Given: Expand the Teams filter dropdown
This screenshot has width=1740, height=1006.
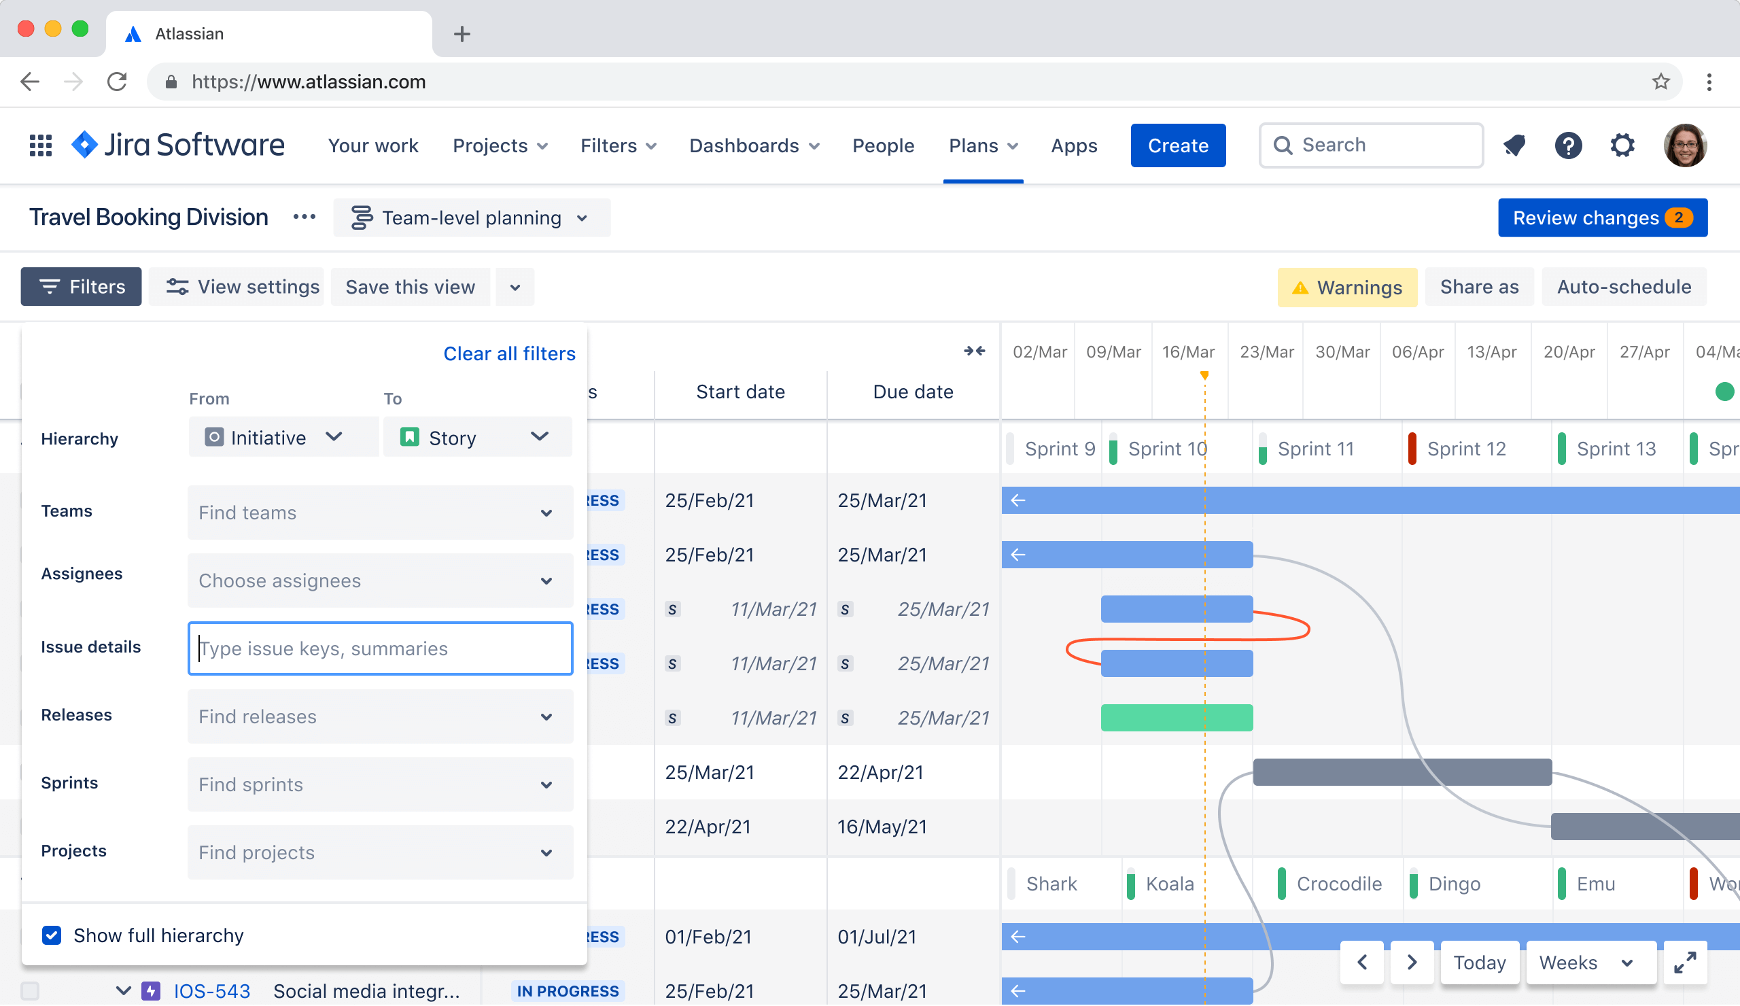Looking at the screenshot, I should tap(544, 513).
